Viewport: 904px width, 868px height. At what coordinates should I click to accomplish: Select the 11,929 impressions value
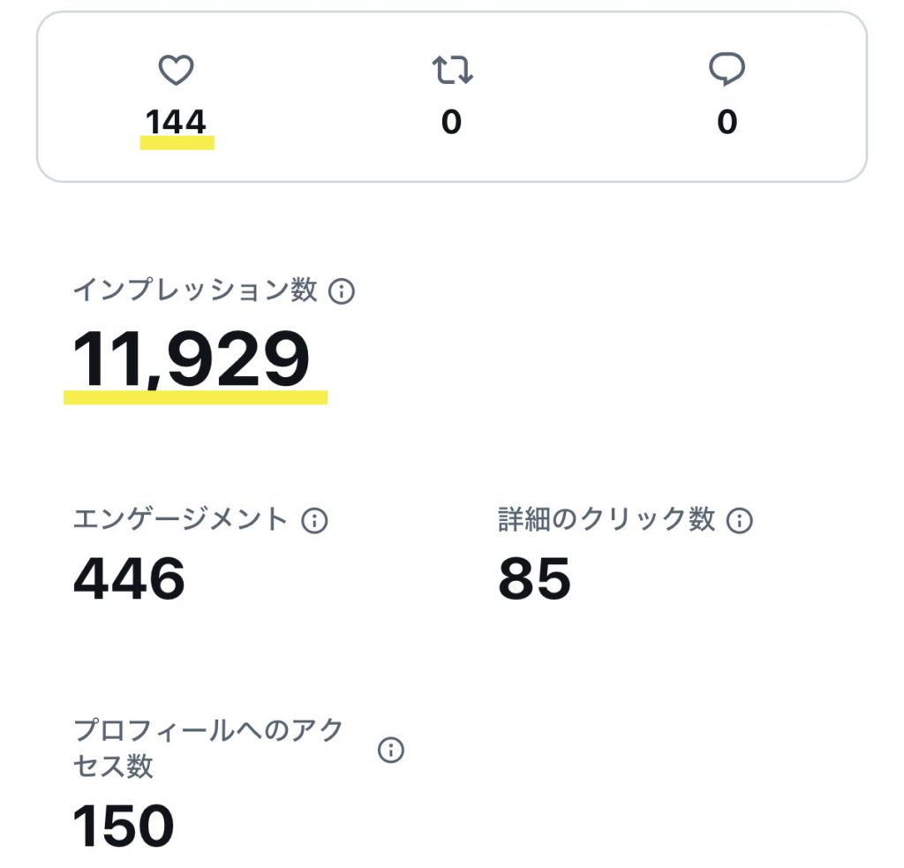pyautogui.click(x=191, y=359)
